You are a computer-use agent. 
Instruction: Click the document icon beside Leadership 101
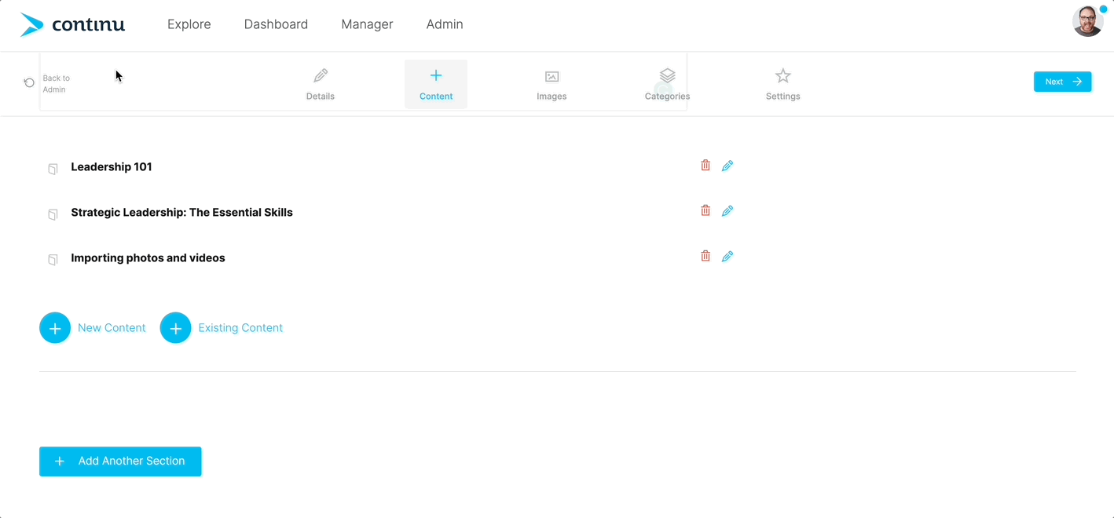point(53,169)
